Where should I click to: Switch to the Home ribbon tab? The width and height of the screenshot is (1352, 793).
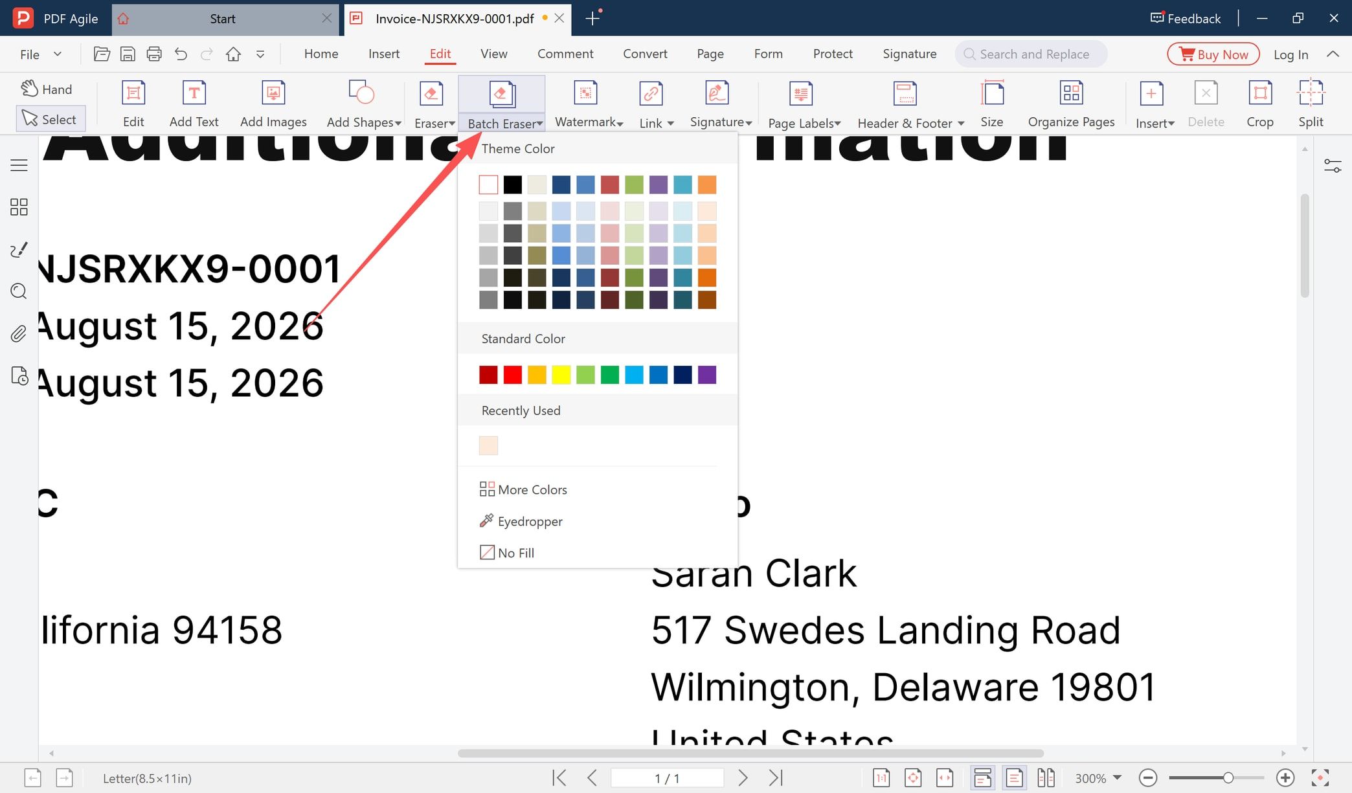(x=321, y=54)
